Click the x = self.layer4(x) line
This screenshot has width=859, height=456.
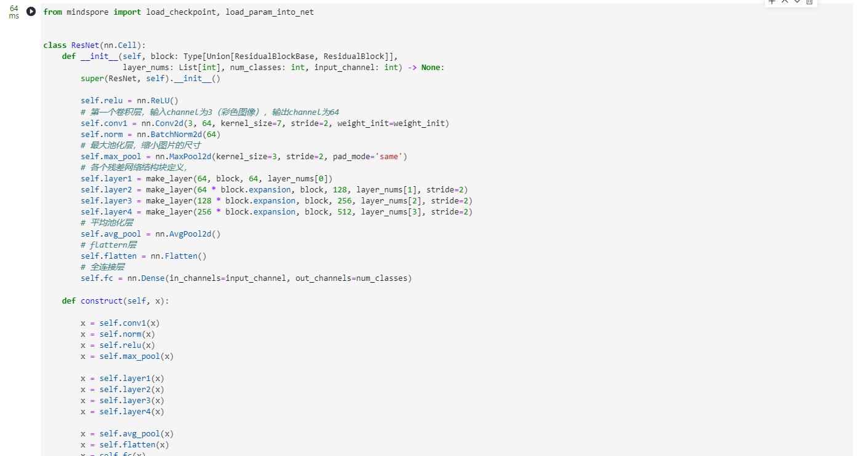122,411
